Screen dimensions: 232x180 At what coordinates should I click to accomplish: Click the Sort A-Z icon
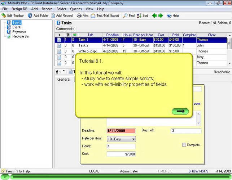coord(139,15)
